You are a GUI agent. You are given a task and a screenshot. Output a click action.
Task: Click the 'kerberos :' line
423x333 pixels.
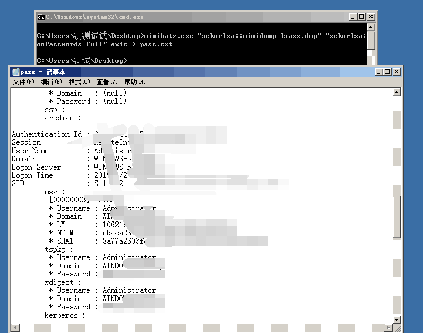(x=65, y=315)
